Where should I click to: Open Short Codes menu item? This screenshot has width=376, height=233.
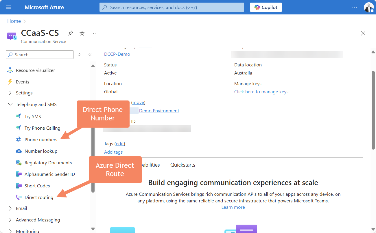pyautogui.click(x=37, y=186)
